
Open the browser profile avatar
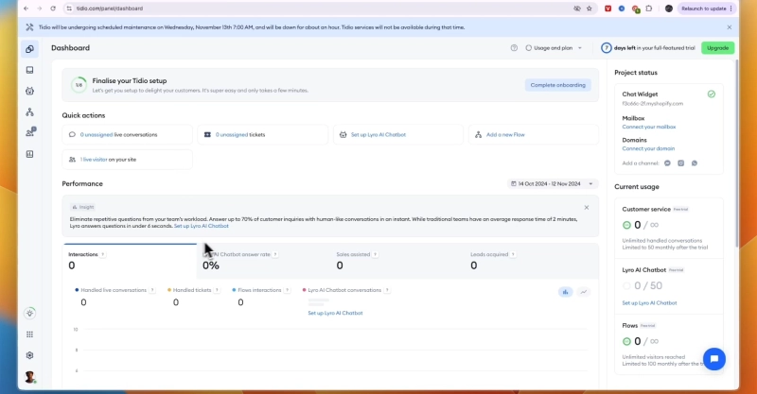pyautogui.click(x=669, y=9)
